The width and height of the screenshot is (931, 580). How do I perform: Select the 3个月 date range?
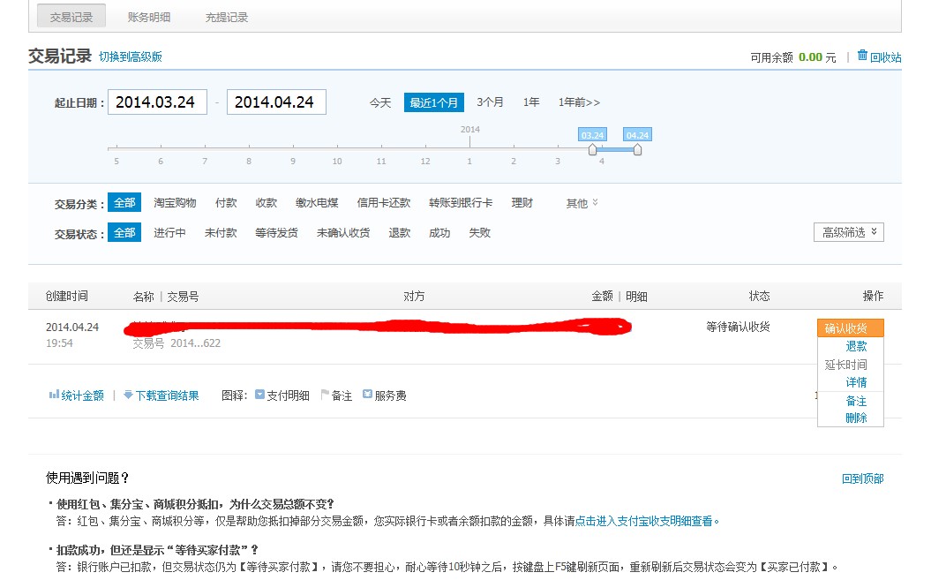pyautogui.click(x=490, y=102)
